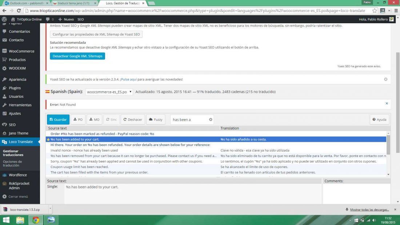This screenshot has height=225, width=400.
Task: Click the Translation column header
Action: coord(230,128)
